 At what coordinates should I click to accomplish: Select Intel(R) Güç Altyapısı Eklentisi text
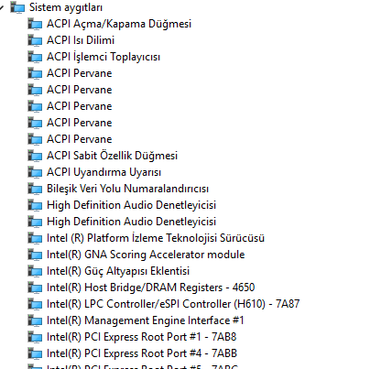click(x=118, y=271)
